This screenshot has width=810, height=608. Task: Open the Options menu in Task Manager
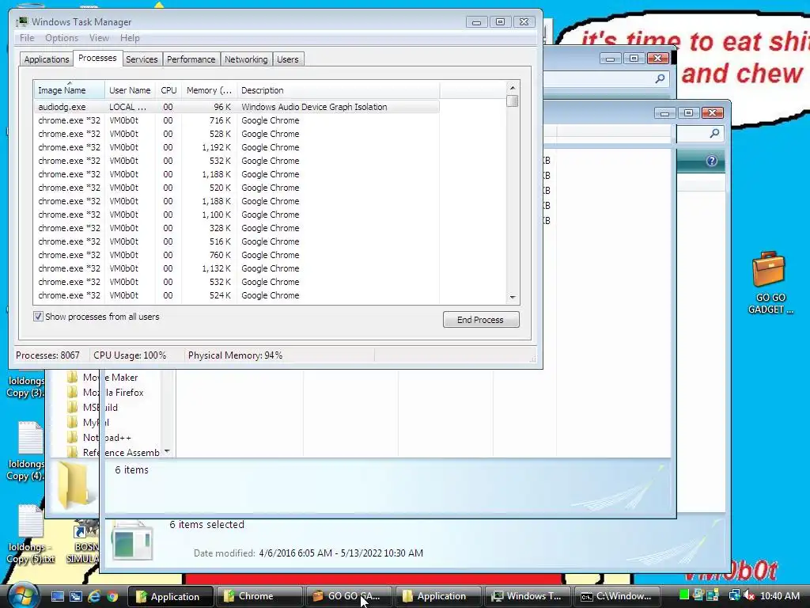(x=62, y=38)
